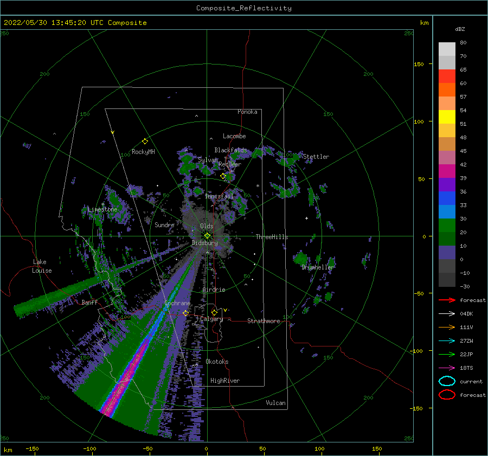
Task: Click the green 22JP arrow icon
Action: point(447,354)
